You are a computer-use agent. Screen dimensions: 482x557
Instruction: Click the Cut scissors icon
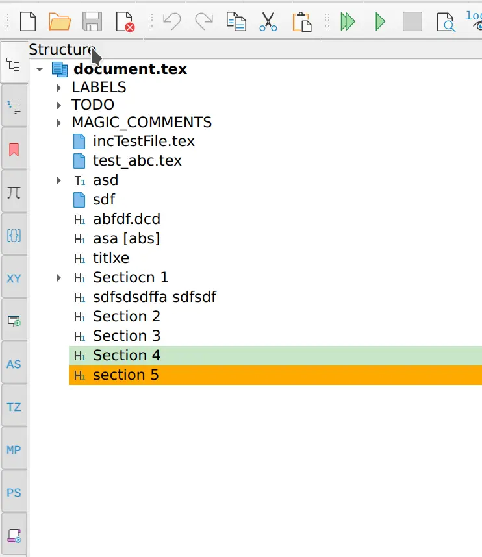point(268,22)
